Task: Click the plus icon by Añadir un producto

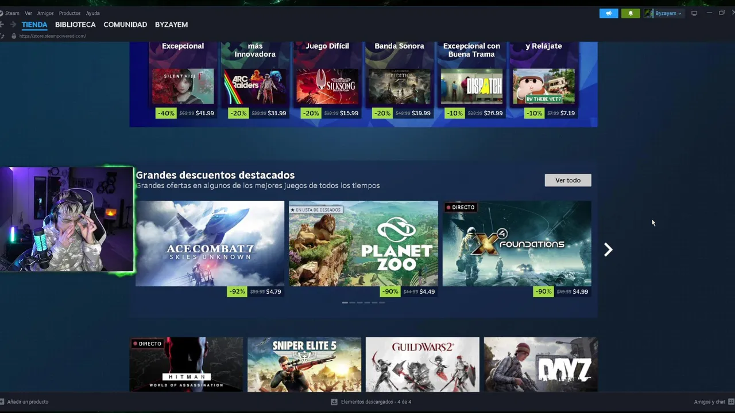Action: pos(2,402)
